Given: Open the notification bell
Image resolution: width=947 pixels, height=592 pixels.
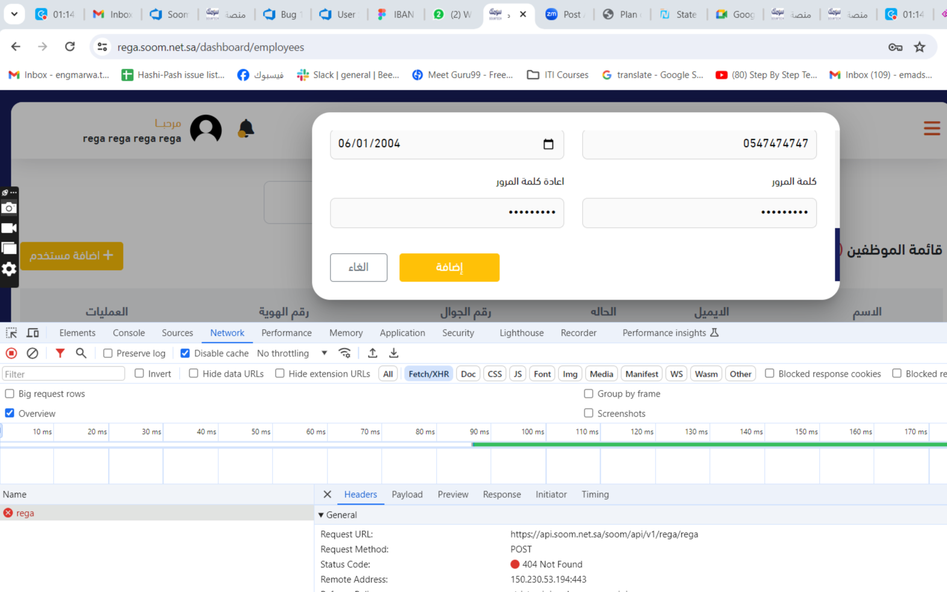Looking at the screenshot, I should pyautogui.click(x=245, y=129).
